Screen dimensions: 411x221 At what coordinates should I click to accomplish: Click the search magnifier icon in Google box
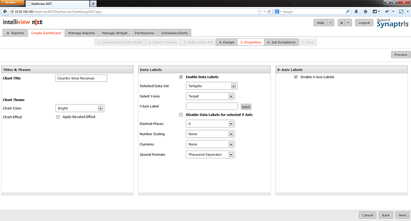[x=348, y=11]
